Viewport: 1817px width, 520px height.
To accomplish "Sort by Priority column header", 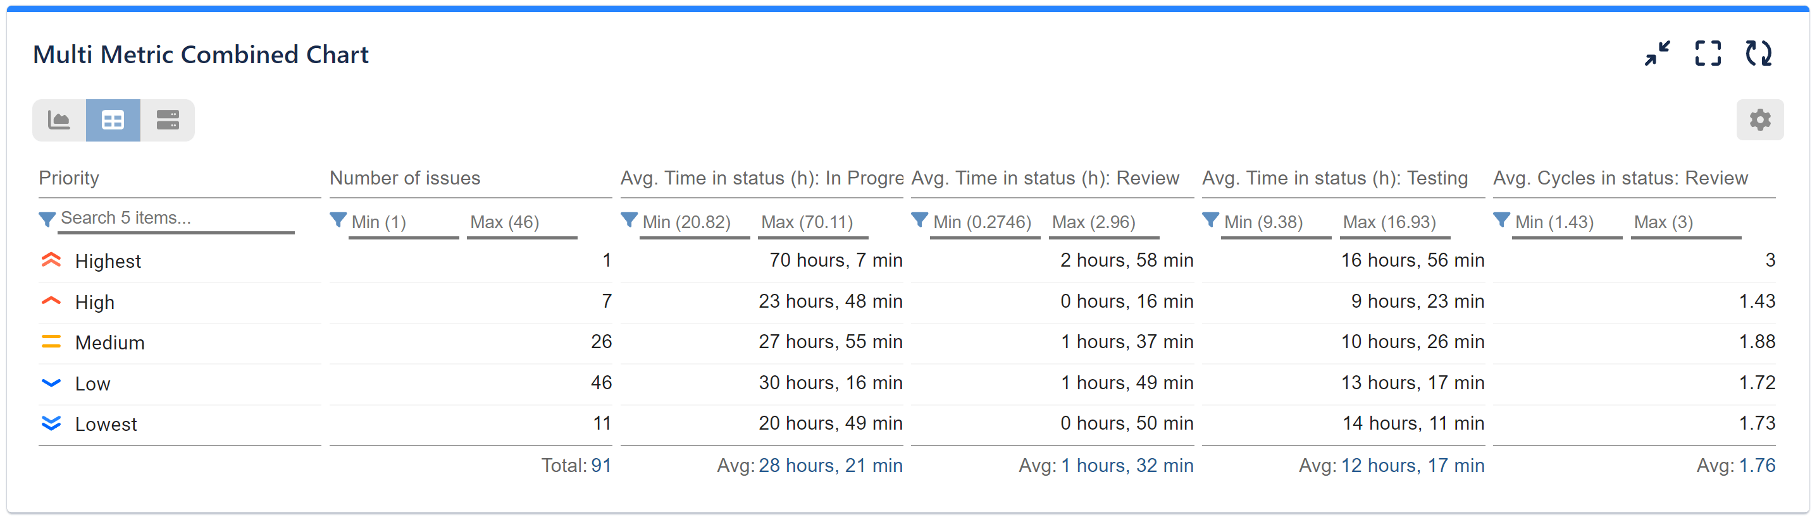I will 69,178.
